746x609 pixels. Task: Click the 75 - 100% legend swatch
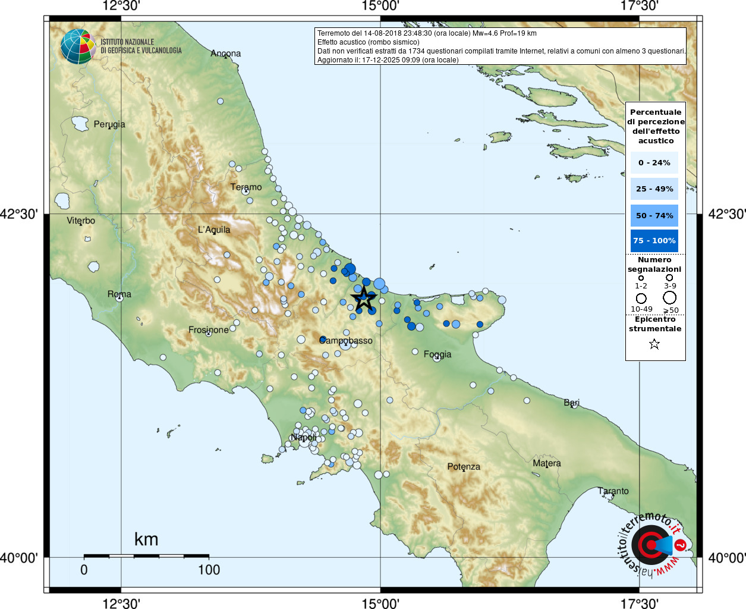(x=654, y=241)
